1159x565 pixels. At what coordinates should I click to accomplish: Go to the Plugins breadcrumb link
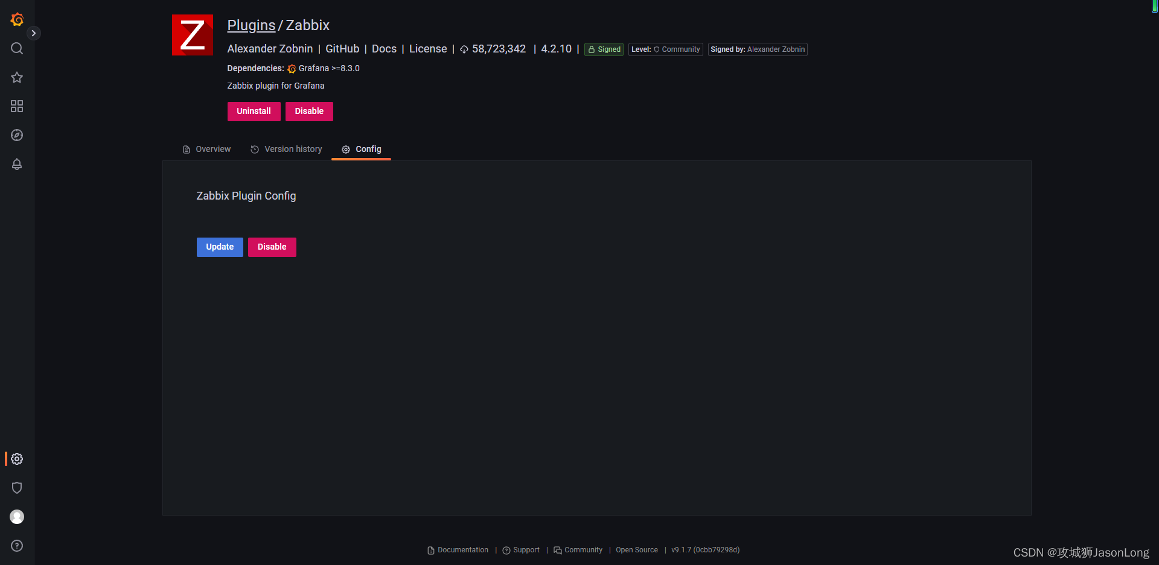pyautogui.click(x=251, y=25)
